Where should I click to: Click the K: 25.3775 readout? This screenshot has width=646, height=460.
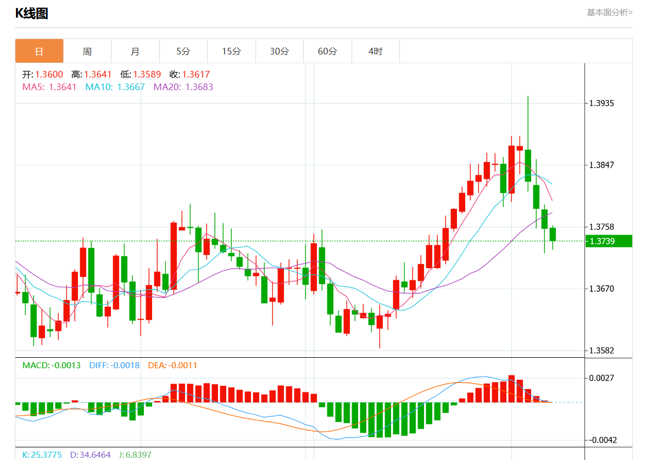42,455
